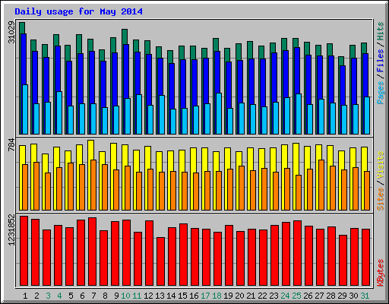Click the red KBytes bar for day 29
Image resolution: width=389 pixels, height=304 pixels.
(343, 261)
